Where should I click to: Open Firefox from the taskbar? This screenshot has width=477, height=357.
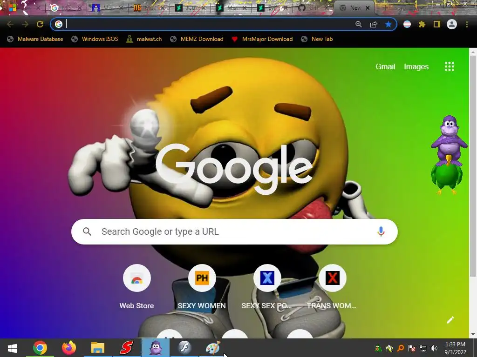69,348
